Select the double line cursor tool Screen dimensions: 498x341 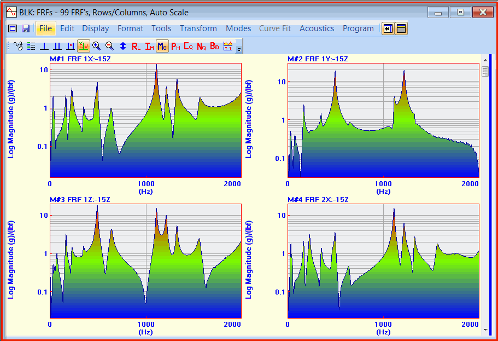click(57, 46)
